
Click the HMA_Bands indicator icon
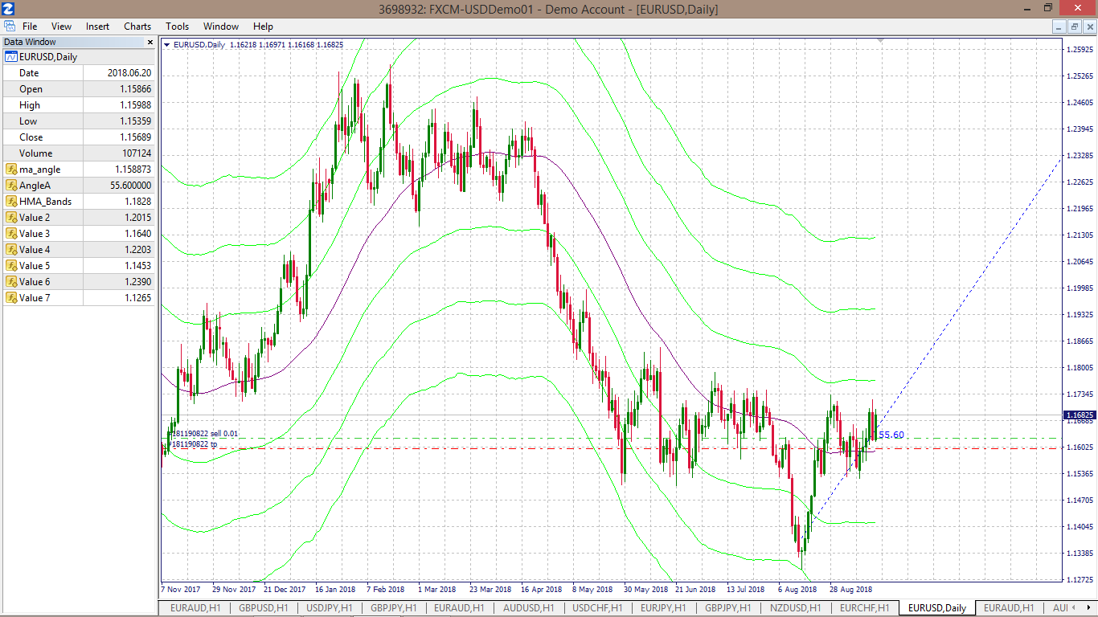(x=11, y=202)
